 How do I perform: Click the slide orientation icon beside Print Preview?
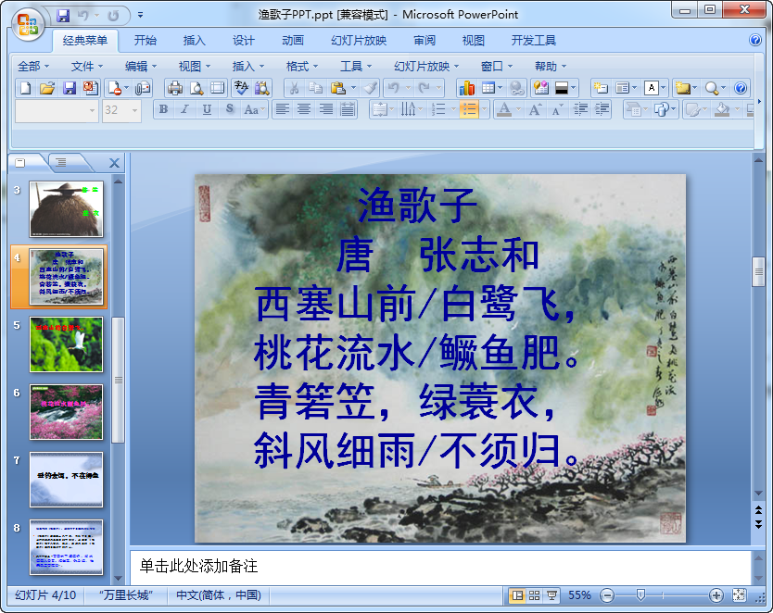pyautogui.click(x=218, y=88)
